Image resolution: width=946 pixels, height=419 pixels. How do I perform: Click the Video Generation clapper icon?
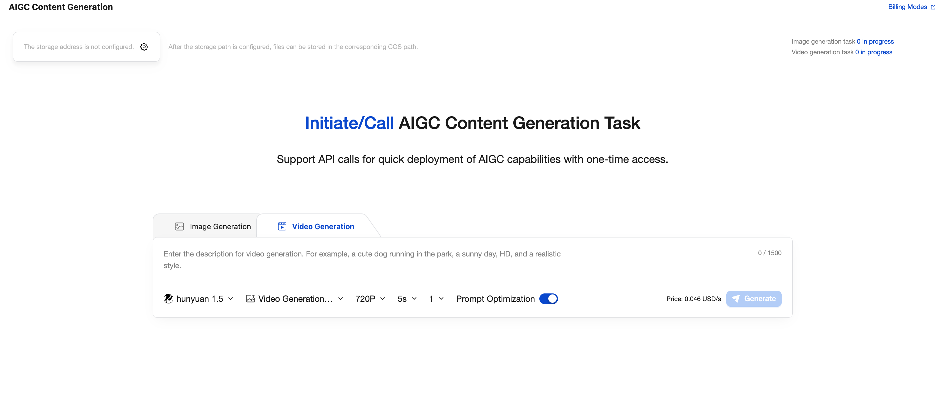(x=282, y=226)
